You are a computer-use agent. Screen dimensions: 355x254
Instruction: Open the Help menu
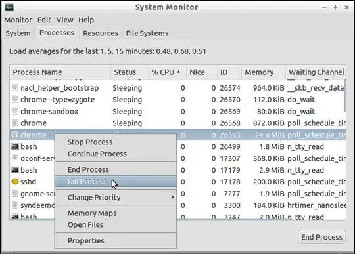click(x=86, y=20)
